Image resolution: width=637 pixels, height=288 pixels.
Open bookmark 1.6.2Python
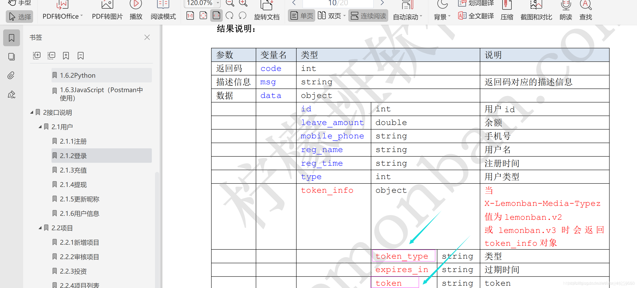click(x=101, y=75)
